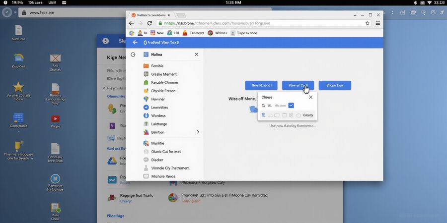The width and height of the screenshot is (447, 223).
Task: Switch to the Rnilbc consildons tab
Action: point(151,15)
